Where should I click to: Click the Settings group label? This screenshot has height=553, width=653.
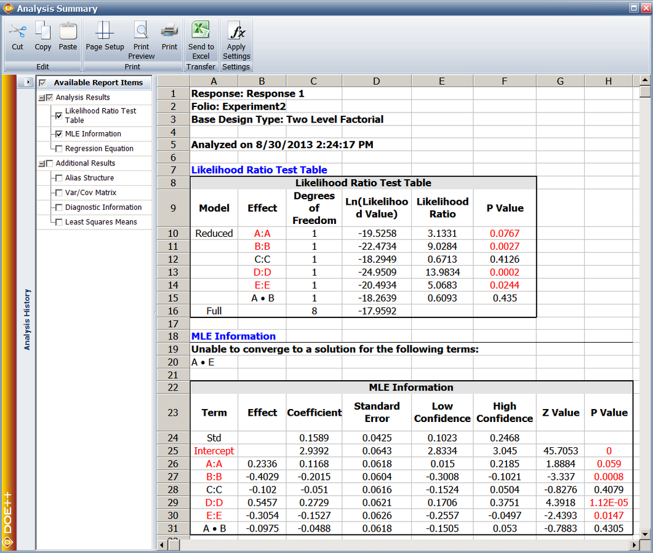click(x=236, y=66)
